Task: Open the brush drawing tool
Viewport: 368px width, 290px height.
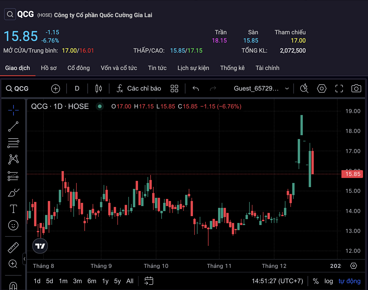Action: pos(13,193)
